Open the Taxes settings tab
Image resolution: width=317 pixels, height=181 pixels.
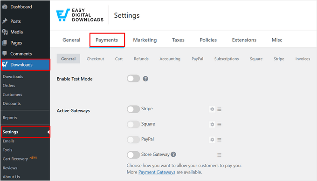(178, 40)
